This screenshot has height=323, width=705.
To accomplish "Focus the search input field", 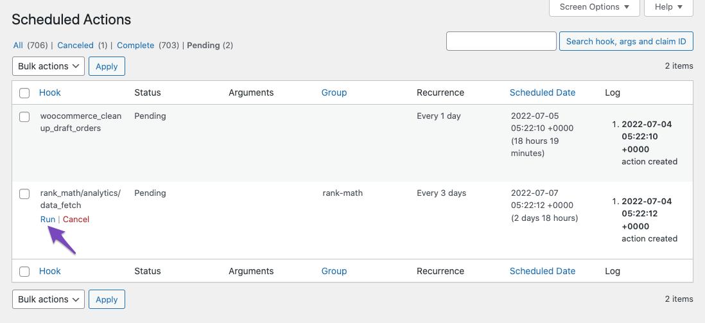I will click(x=501, y=41).
